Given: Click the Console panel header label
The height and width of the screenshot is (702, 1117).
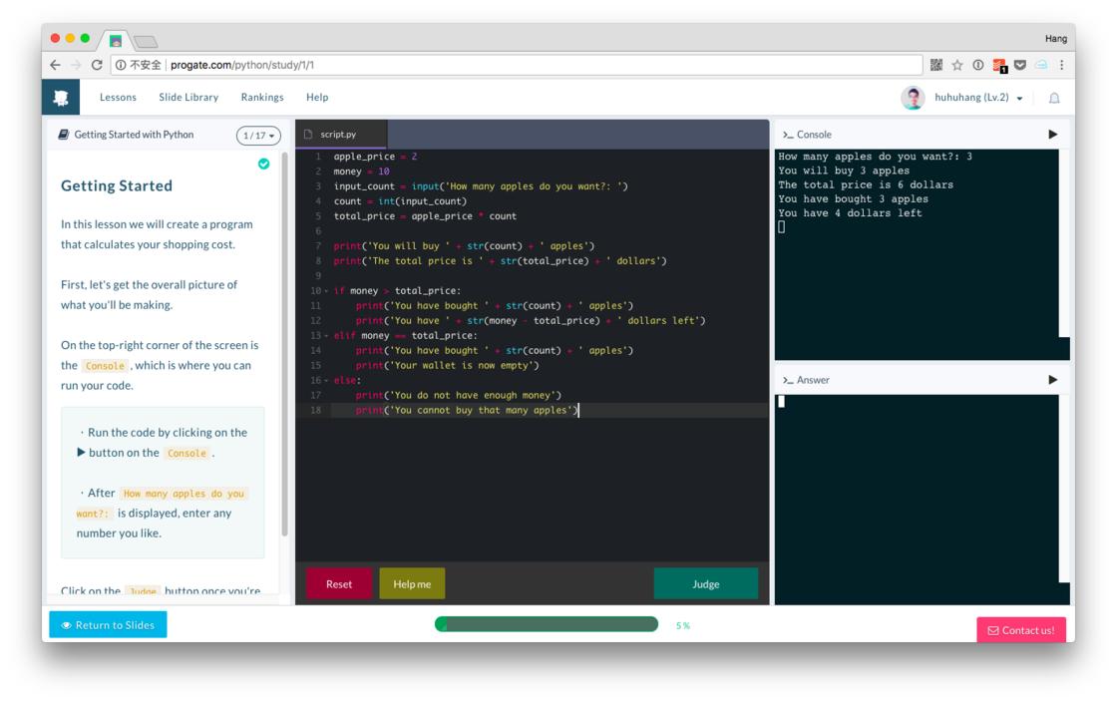Looking at the screenshot, I should 814,135.
